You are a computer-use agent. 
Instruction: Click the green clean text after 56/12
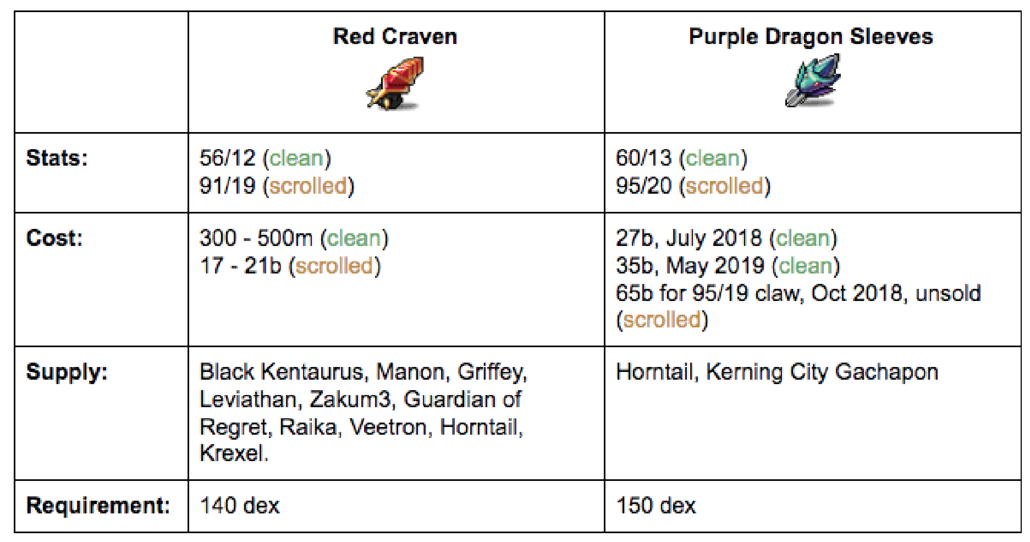pos(296,158)
